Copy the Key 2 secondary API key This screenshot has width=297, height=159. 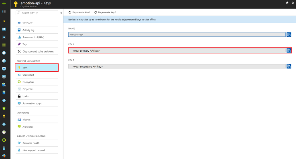(x=289, y=66)
